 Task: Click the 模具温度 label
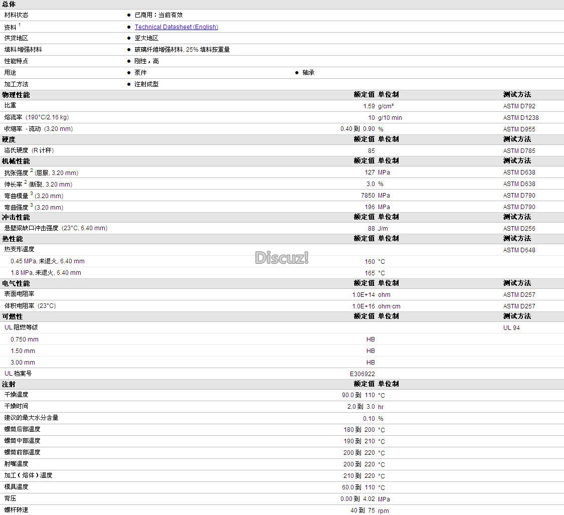click(16, 487)
